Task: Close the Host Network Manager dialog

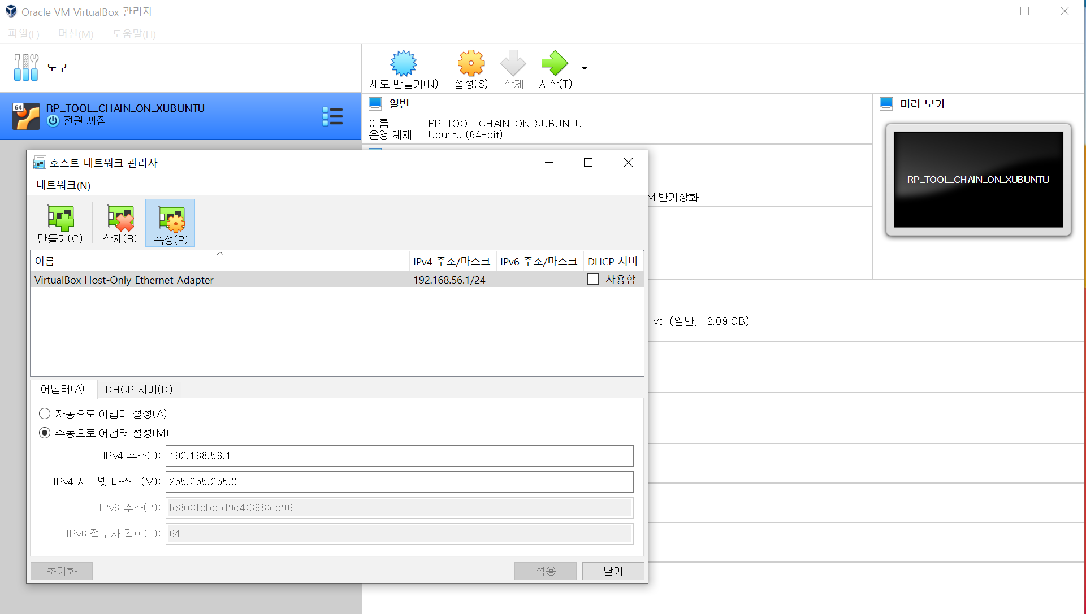Action: [x=628, y=163]
